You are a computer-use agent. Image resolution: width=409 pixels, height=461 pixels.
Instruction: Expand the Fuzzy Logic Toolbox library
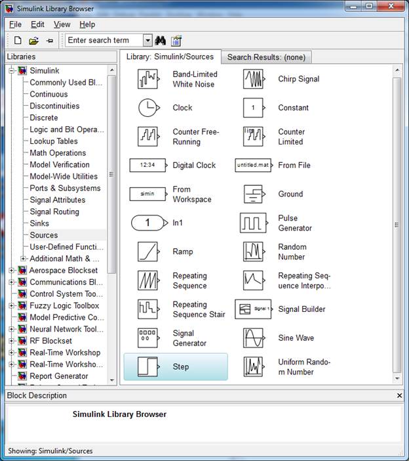11,306
